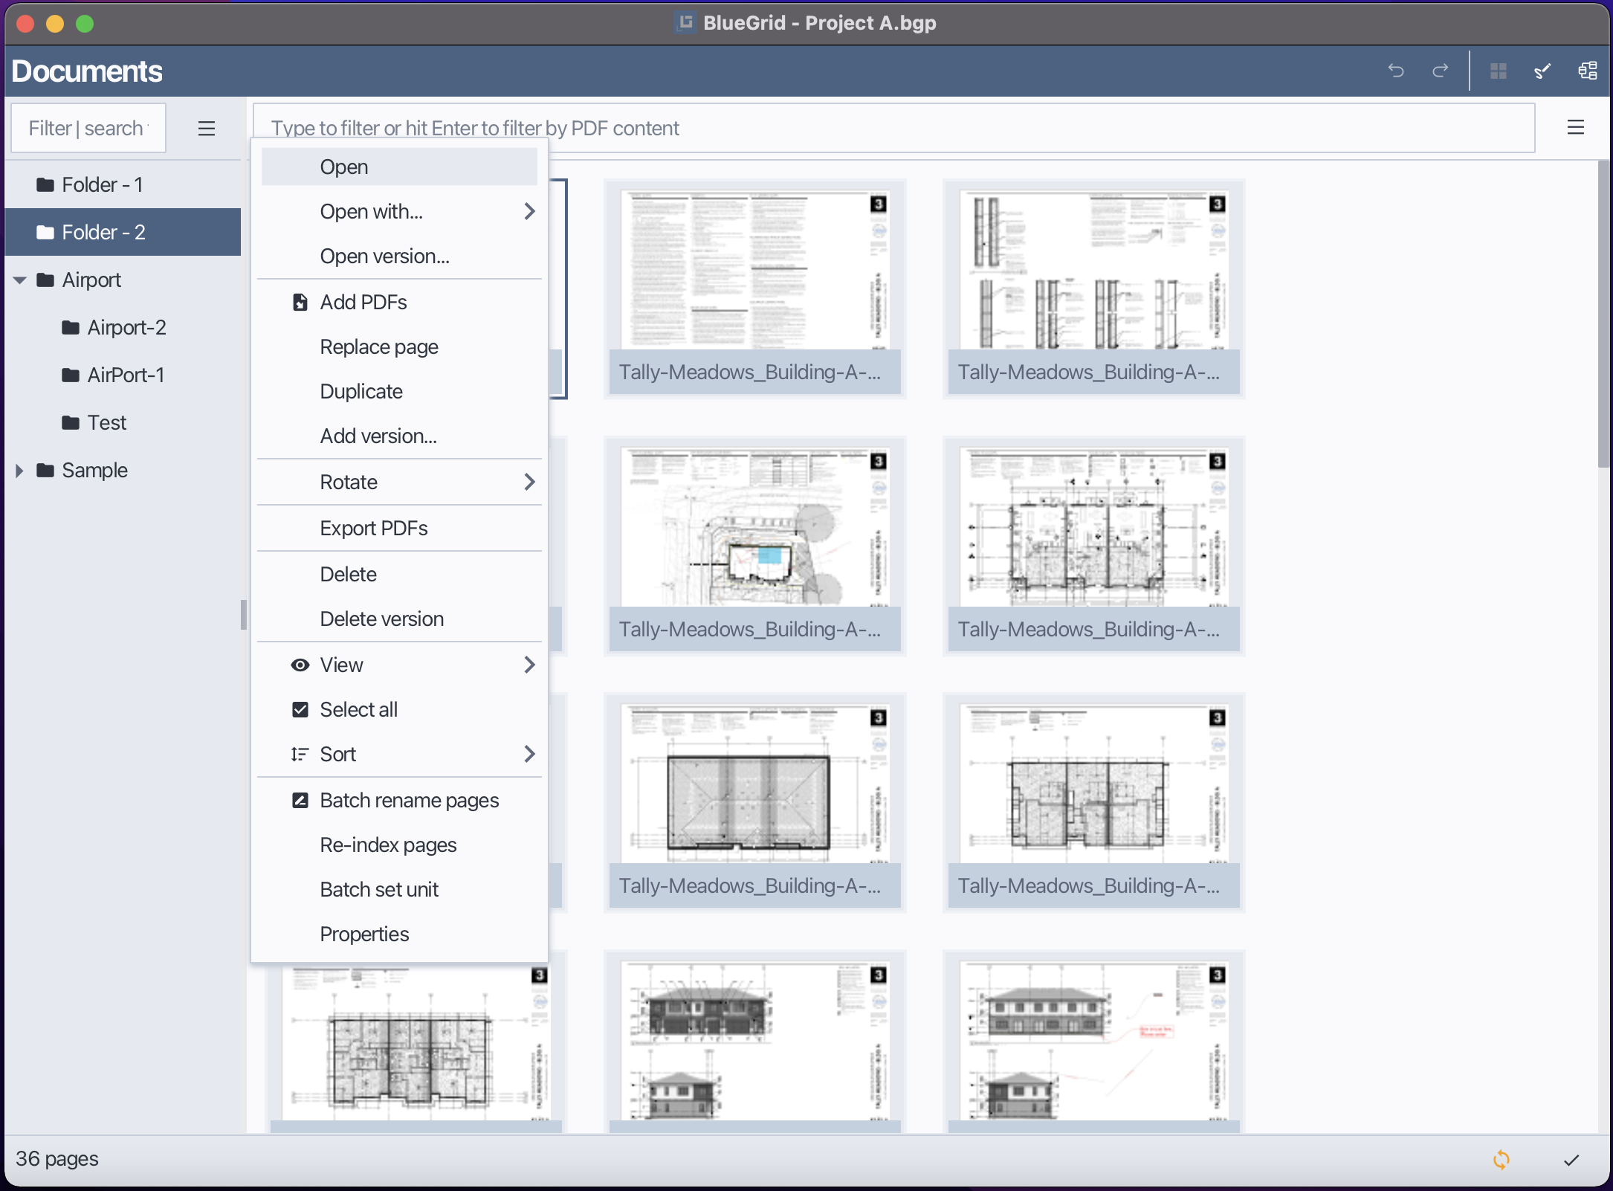The height and width of the screenshot is (1191, 1613).
Task: Click the PDF content filter field
Action: point(892,129)
